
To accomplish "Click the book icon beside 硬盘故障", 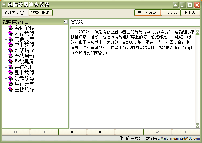I will tap(11, 78).
